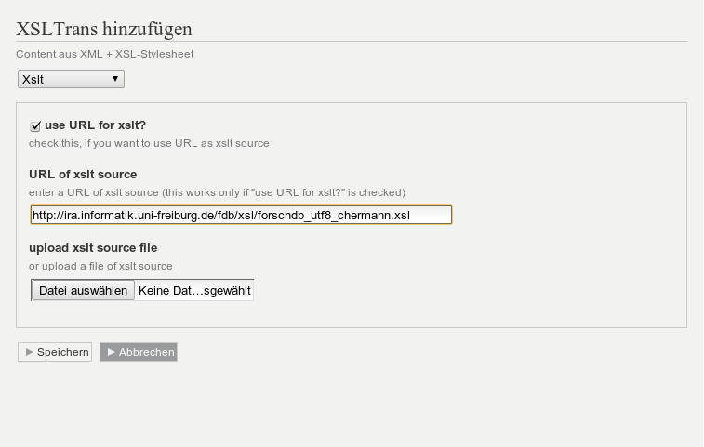Cancel with the Abbrechen button
Viewport: 704px width, 447px height.
(x=139, y=352)
